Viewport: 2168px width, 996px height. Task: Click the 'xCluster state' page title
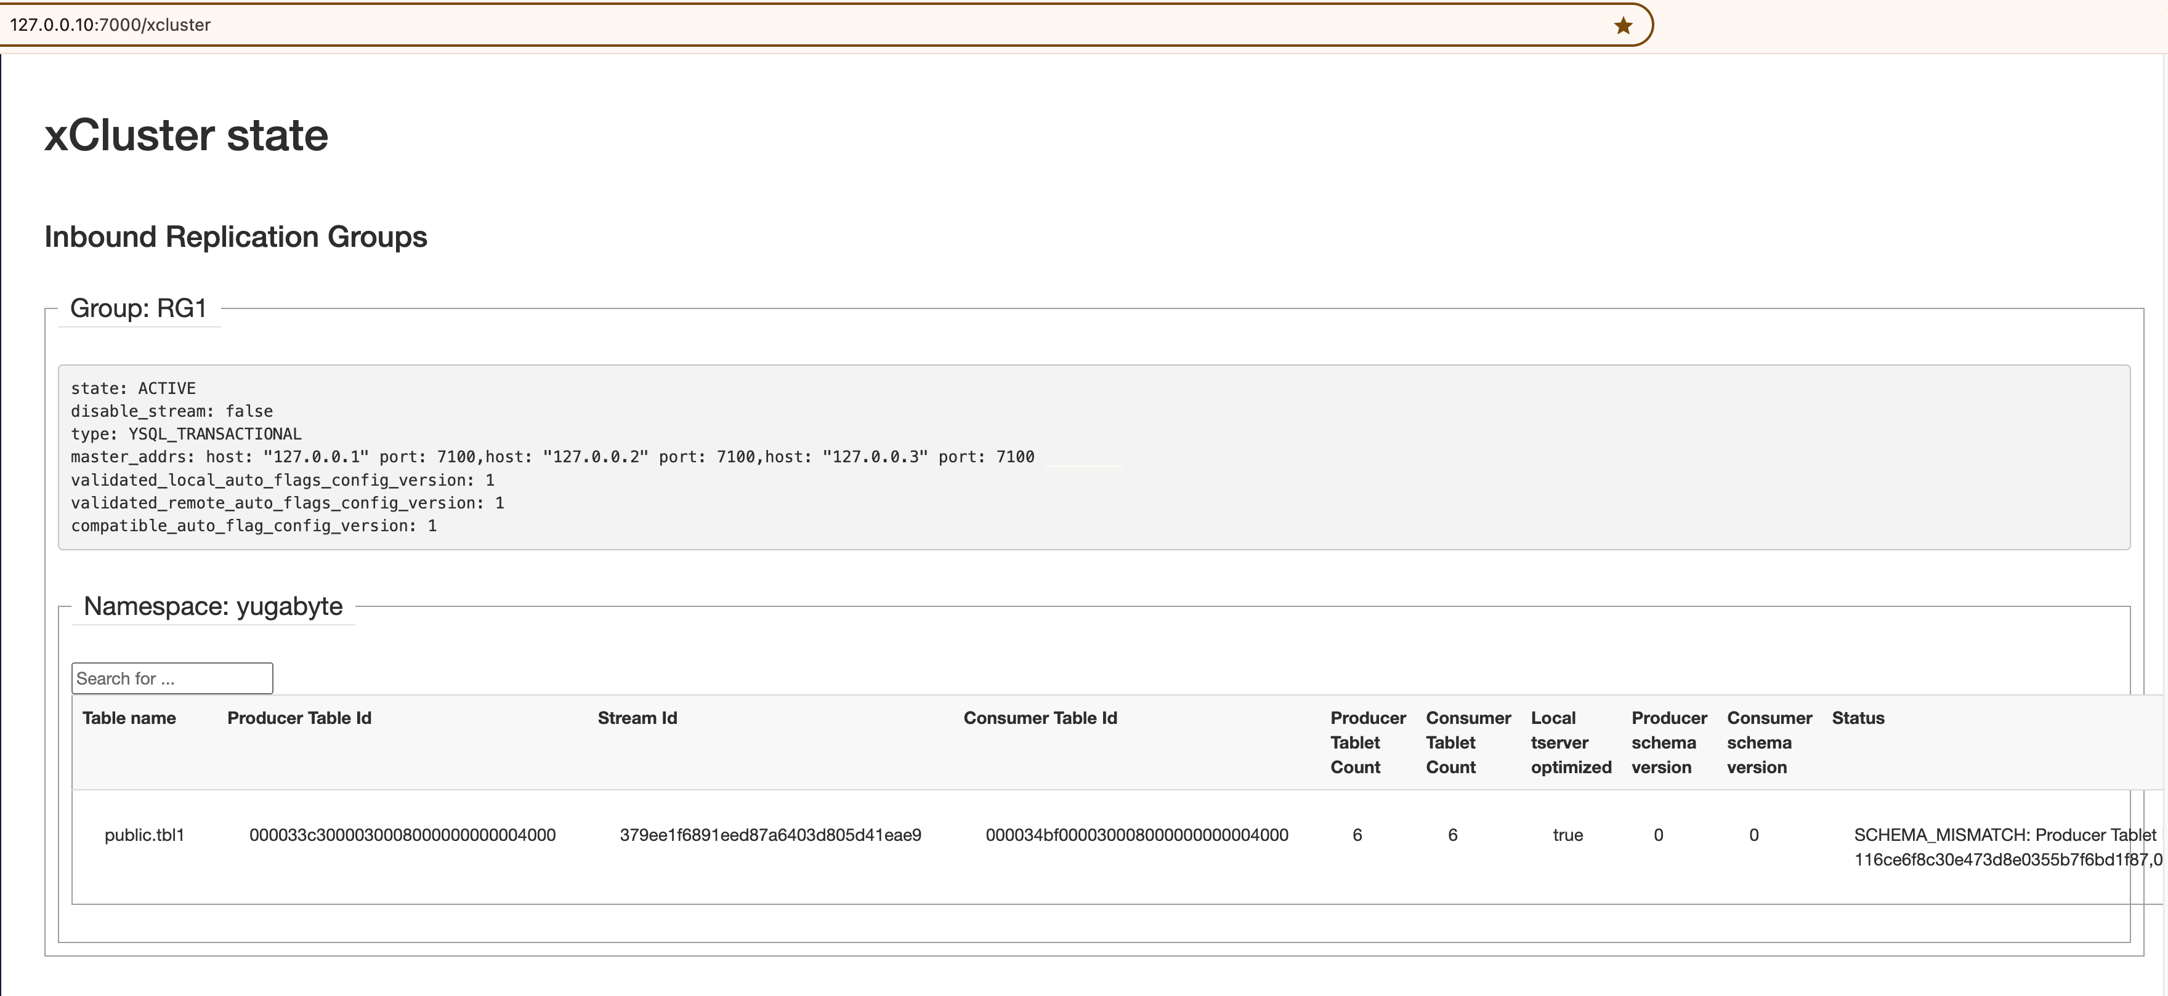coord(186,135)
